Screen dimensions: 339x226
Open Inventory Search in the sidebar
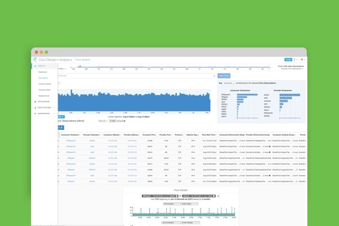point(45,84)
